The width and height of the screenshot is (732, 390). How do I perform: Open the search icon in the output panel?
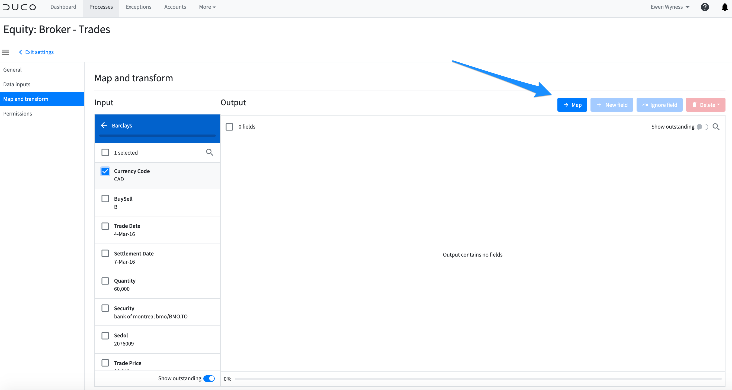716,127
